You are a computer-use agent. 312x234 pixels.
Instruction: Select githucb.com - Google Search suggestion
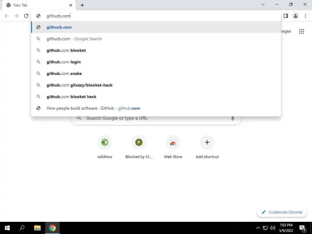click(x=156, y=39)
